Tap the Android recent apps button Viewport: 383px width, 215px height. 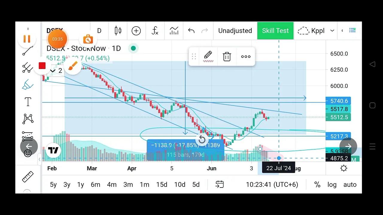372,146
